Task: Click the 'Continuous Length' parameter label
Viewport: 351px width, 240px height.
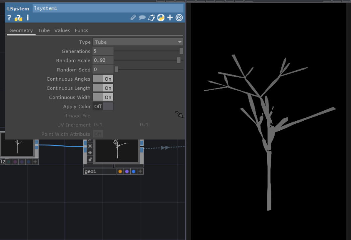Action: click(69, 88)
